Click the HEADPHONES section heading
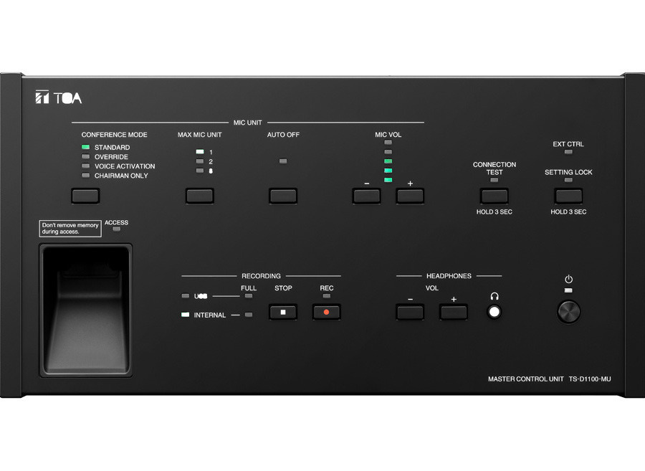645x471 pixels. coord(449,276)
